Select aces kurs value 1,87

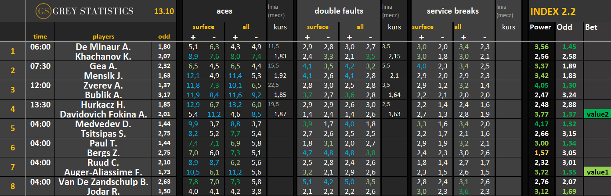click(x=280, y=114)
